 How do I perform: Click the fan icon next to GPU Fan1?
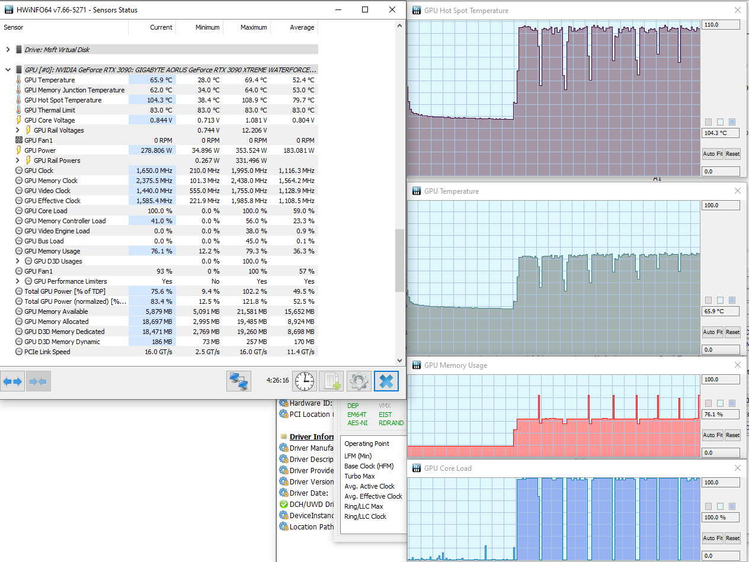(x=20, y=140)
